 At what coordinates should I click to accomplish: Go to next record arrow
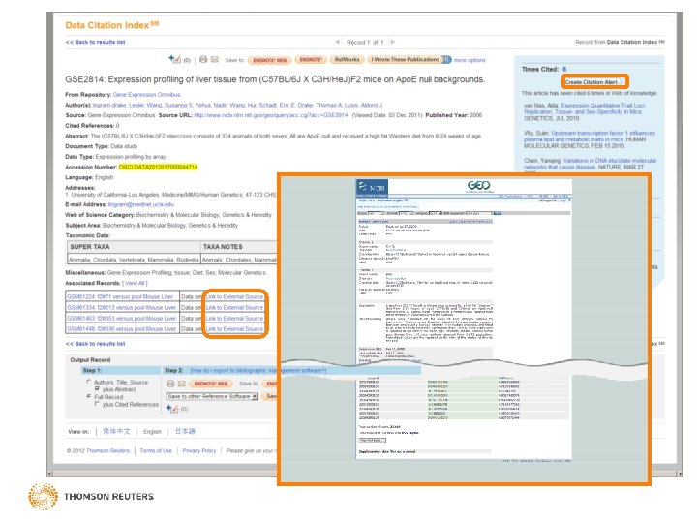pyautogui.click(x=392, y=42)
